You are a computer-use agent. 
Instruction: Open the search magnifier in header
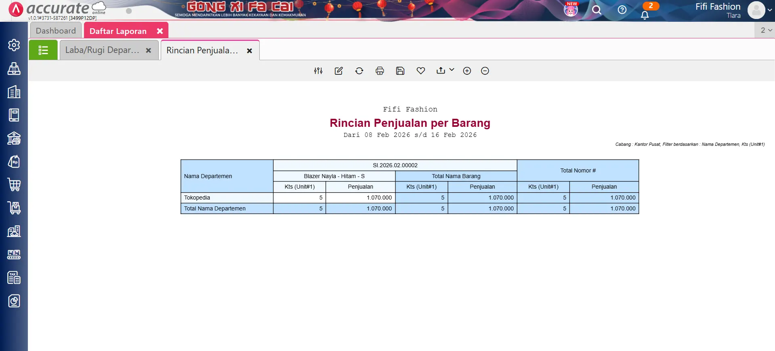pos(596,10)
